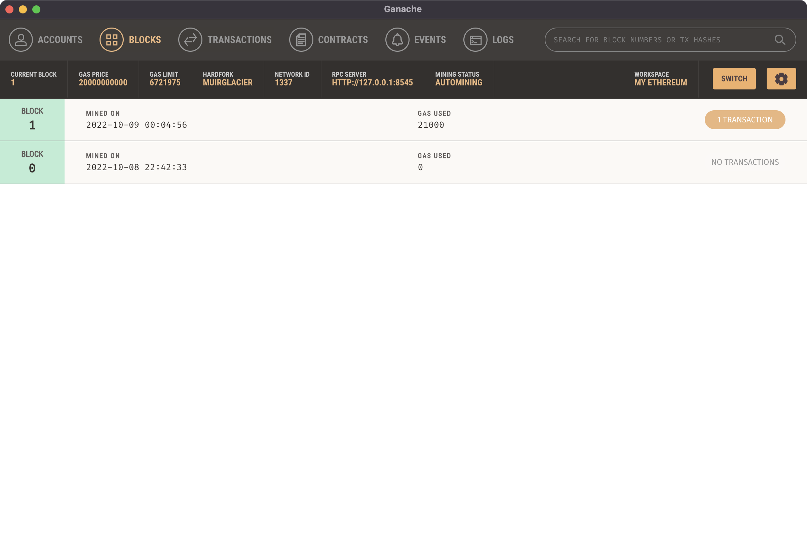The height and width of the screenshot is (538, 807).
Task: Go to the TRANSACTIONS tab label
Action: pyautogui.click(x=239, y=40)
